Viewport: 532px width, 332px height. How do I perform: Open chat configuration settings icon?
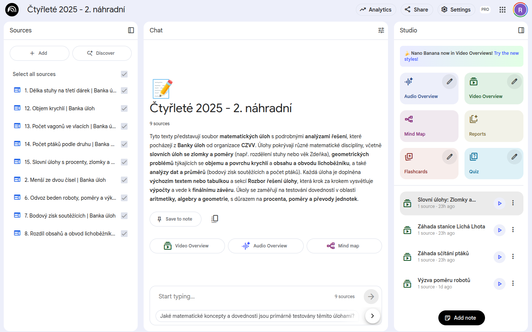381,30
